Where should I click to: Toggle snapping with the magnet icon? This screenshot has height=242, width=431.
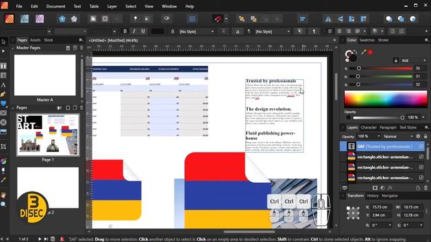click(x=218, y=19)
